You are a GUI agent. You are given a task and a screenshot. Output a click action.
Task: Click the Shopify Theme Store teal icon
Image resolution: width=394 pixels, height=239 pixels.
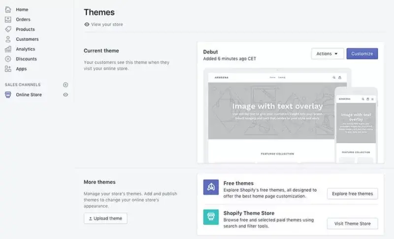211,217
